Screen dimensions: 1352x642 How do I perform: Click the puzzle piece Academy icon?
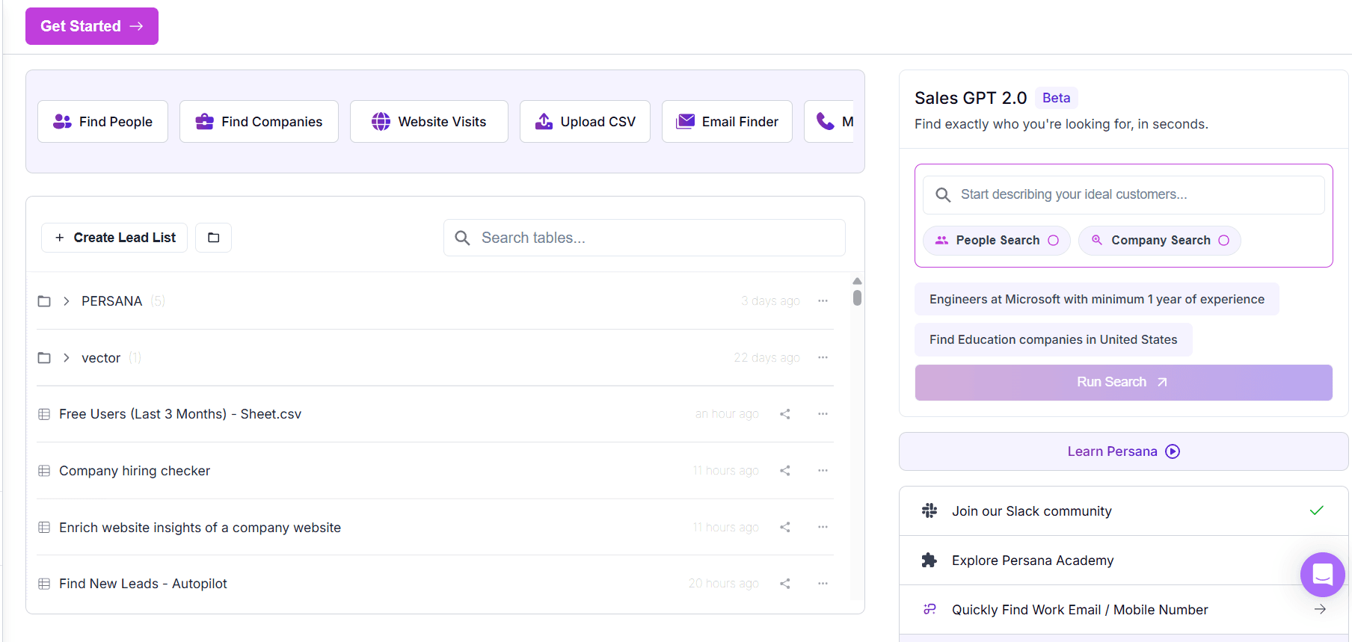[x=930, y=560]
